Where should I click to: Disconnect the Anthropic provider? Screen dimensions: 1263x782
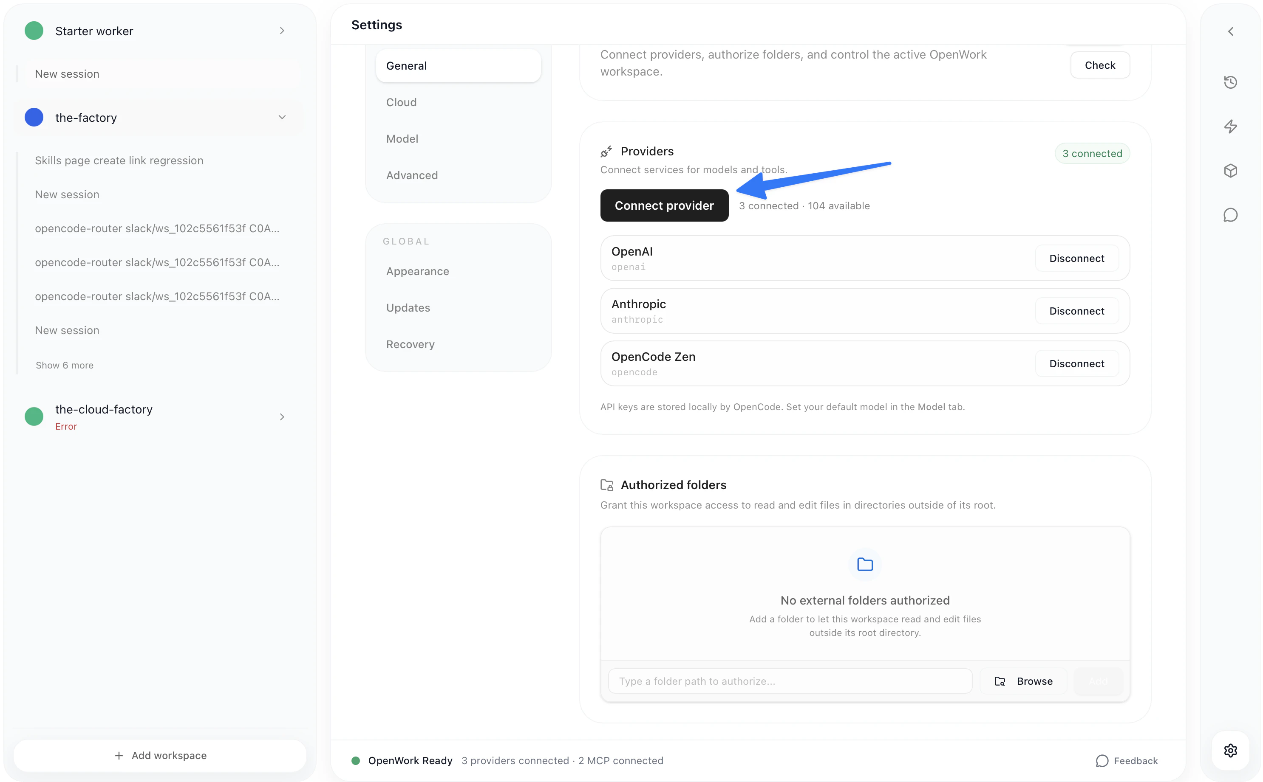tap(1076, 311)
